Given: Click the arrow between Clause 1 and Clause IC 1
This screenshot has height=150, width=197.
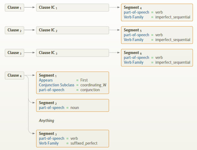Looking at the screenshot, I should coord(29,8).
